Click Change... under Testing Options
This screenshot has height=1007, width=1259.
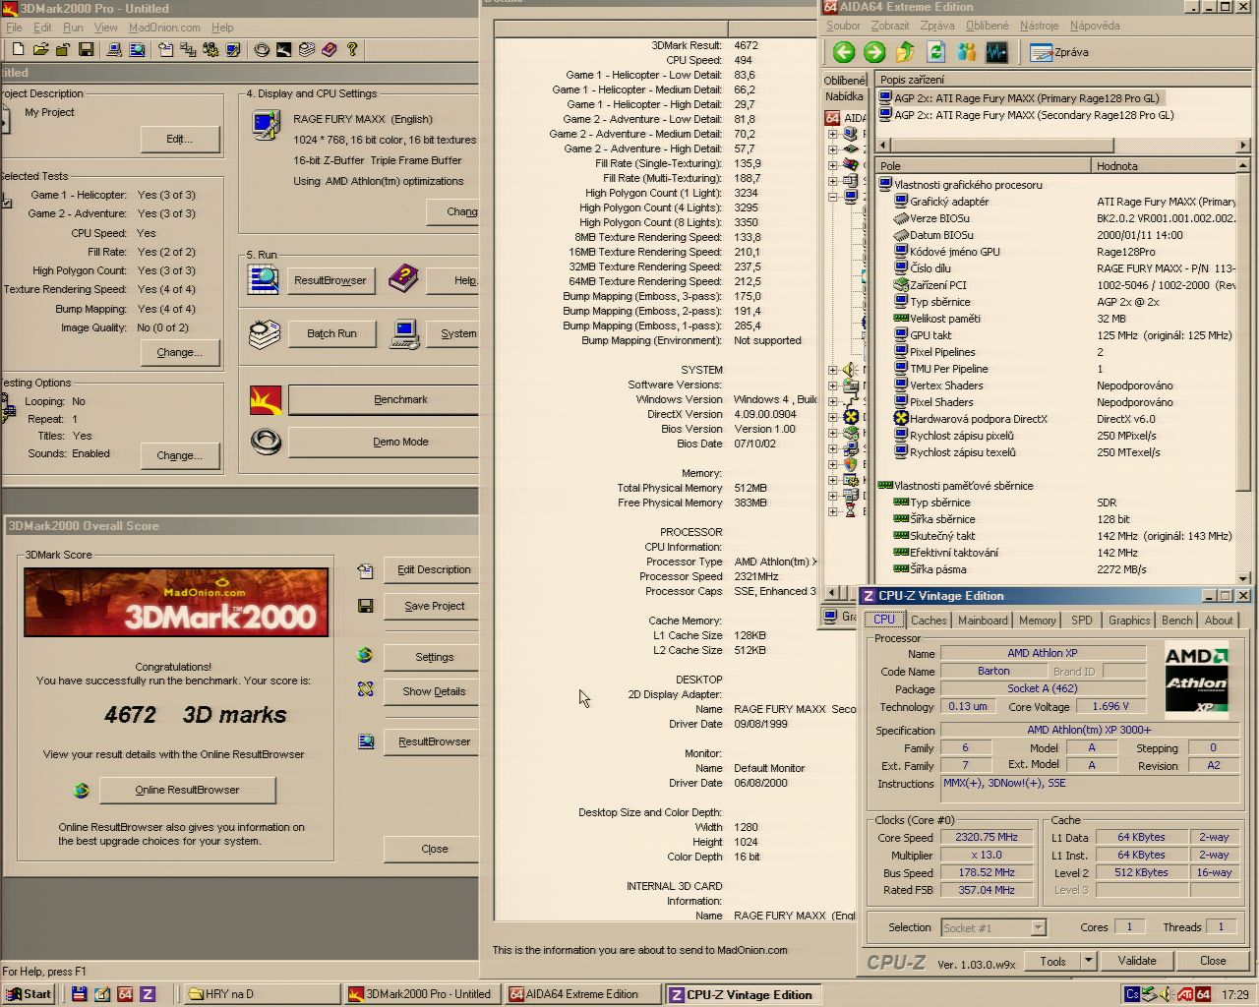click(x=179, y=455)
